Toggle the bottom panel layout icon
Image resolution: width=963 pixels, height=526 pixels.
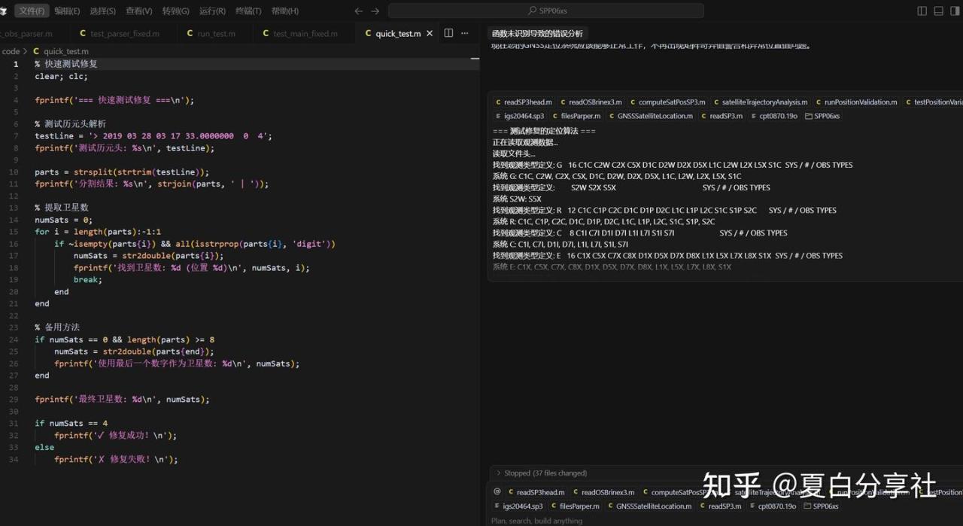[x=938, y=11]
